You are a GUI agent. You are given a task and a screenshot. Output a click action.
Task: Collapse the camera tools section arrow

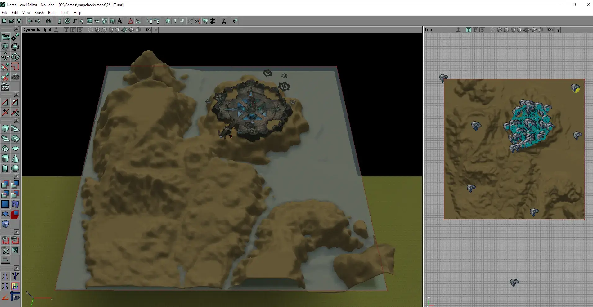click(x=16, y=29)
